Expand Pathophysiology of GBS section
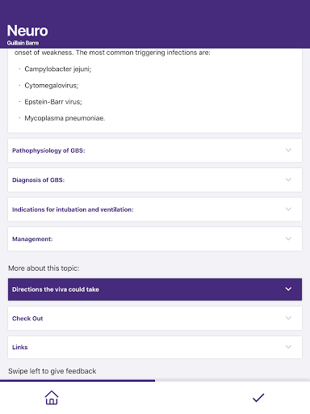 click(x=155, y=150)
